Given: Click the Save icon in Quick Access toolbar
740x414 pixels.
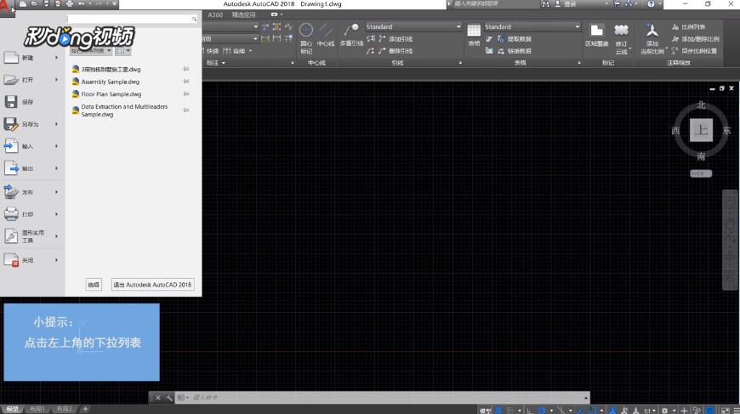Looking at the screenshot, I should coord(46,3).
